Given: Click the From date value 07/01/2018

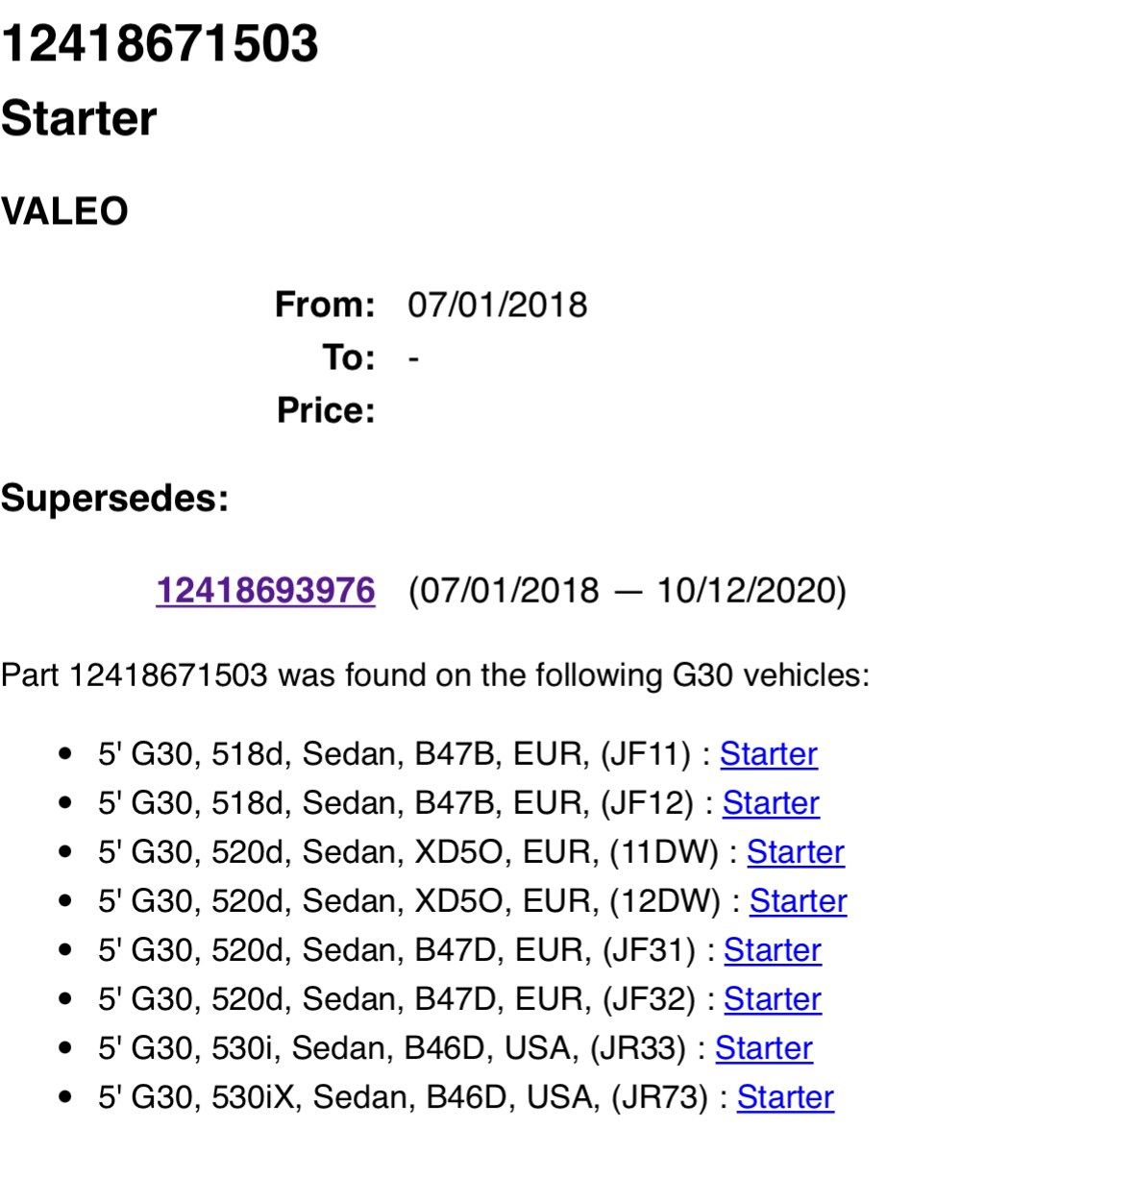Looking at the screenshot, I should pyautogui.click(x=497, y=305).
